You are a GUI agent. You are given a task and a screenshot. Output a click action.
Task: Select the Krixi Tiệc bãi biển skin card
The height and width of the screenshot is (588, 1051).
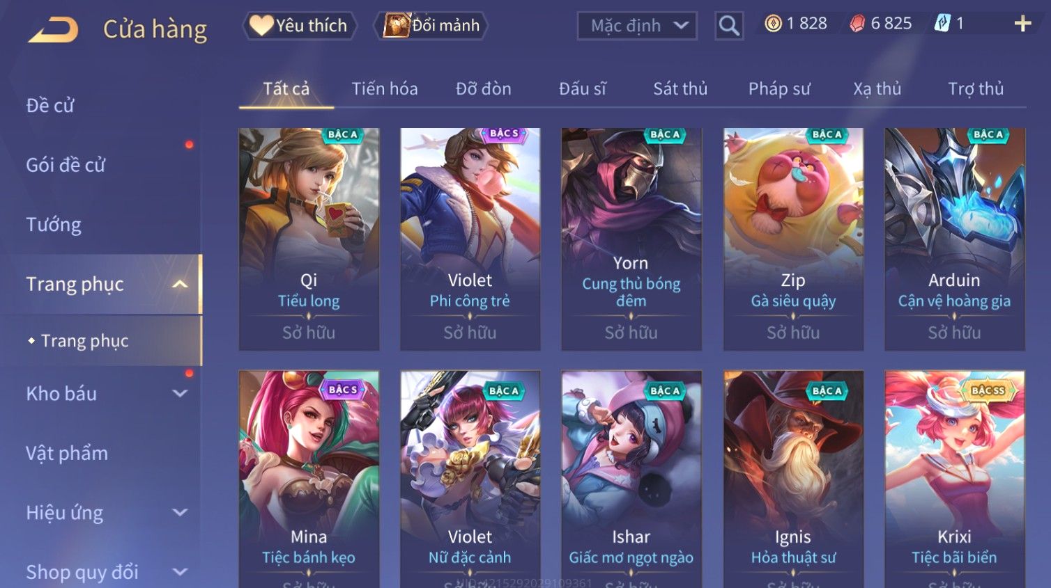tap(955, 479)
